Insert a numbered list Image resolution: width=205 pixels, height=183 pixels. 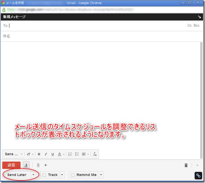coord(70,154)
